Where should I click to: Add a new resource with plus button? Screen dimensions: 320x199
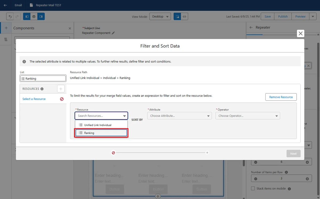[61, 89]
